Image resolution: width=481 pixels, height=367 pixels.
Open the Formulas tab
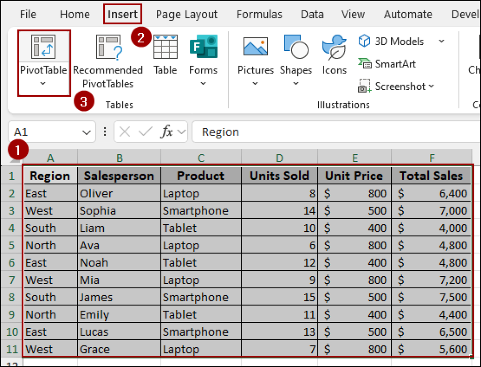coord(259,15)
